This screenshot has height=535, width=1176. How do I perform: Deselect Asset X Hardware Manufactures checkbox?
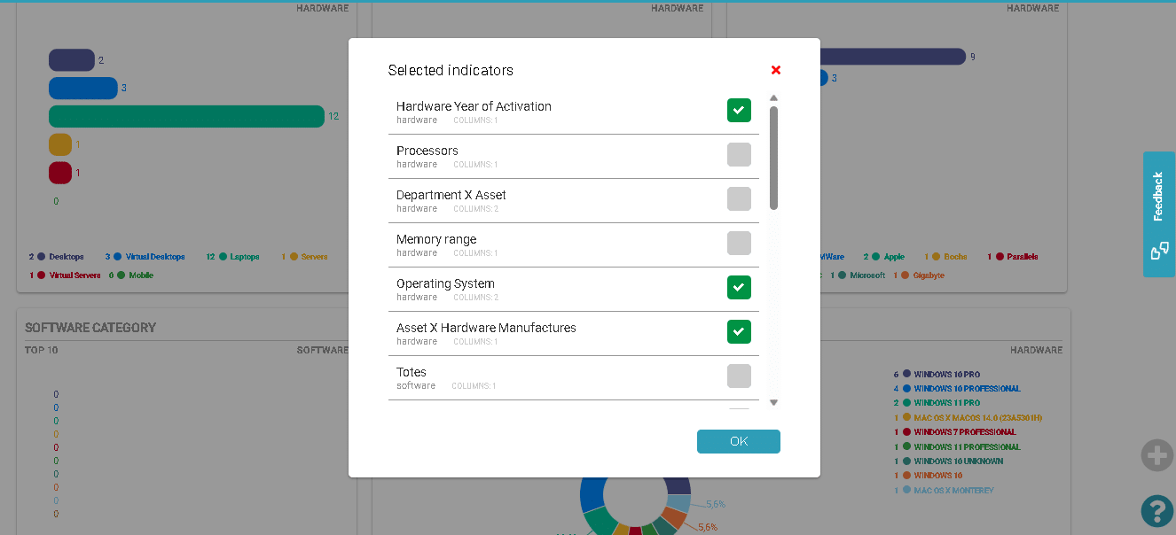pos(739,331)
